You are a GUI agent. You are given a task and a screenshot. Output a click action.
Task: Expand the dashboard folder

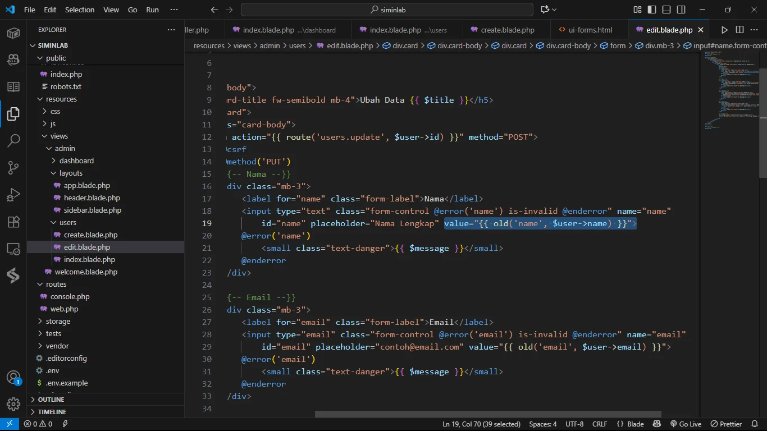pos(76,161)
